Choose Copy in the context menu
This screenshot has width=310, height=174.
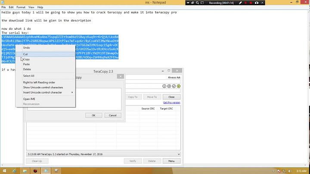tap(46, 59)
